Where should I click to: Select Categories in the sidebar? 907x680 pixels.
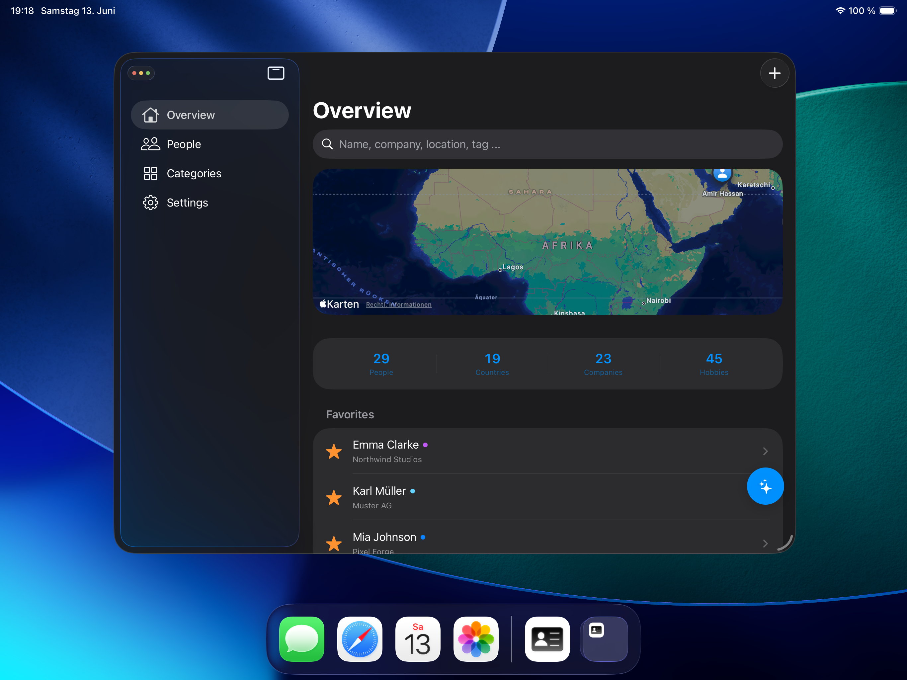coord(209,173)
